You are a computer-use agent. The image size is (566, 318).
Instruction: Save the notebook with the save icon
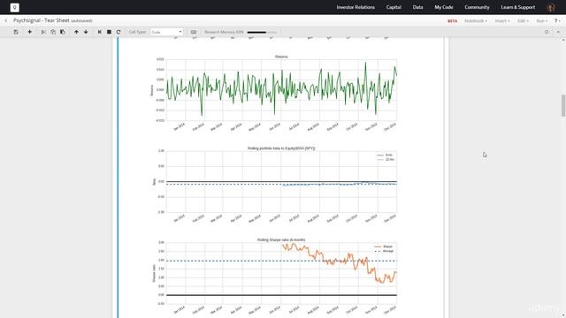16,32
